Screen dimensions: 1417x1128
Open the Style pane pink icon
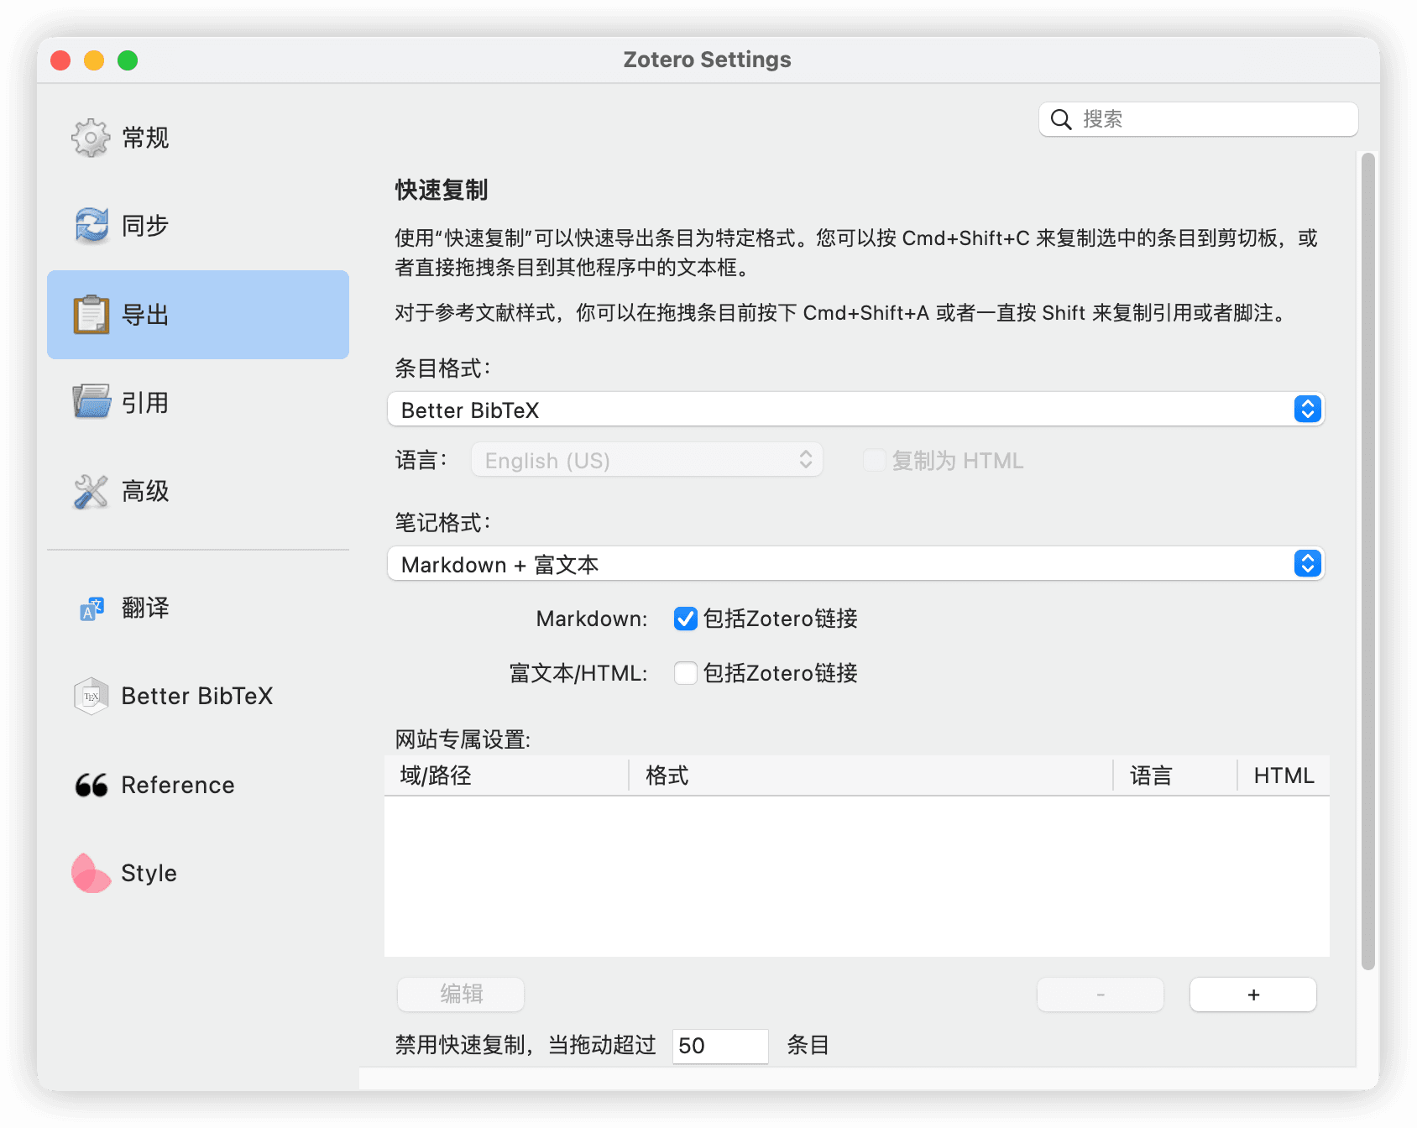pyautogui.click(x=91, y=873)
